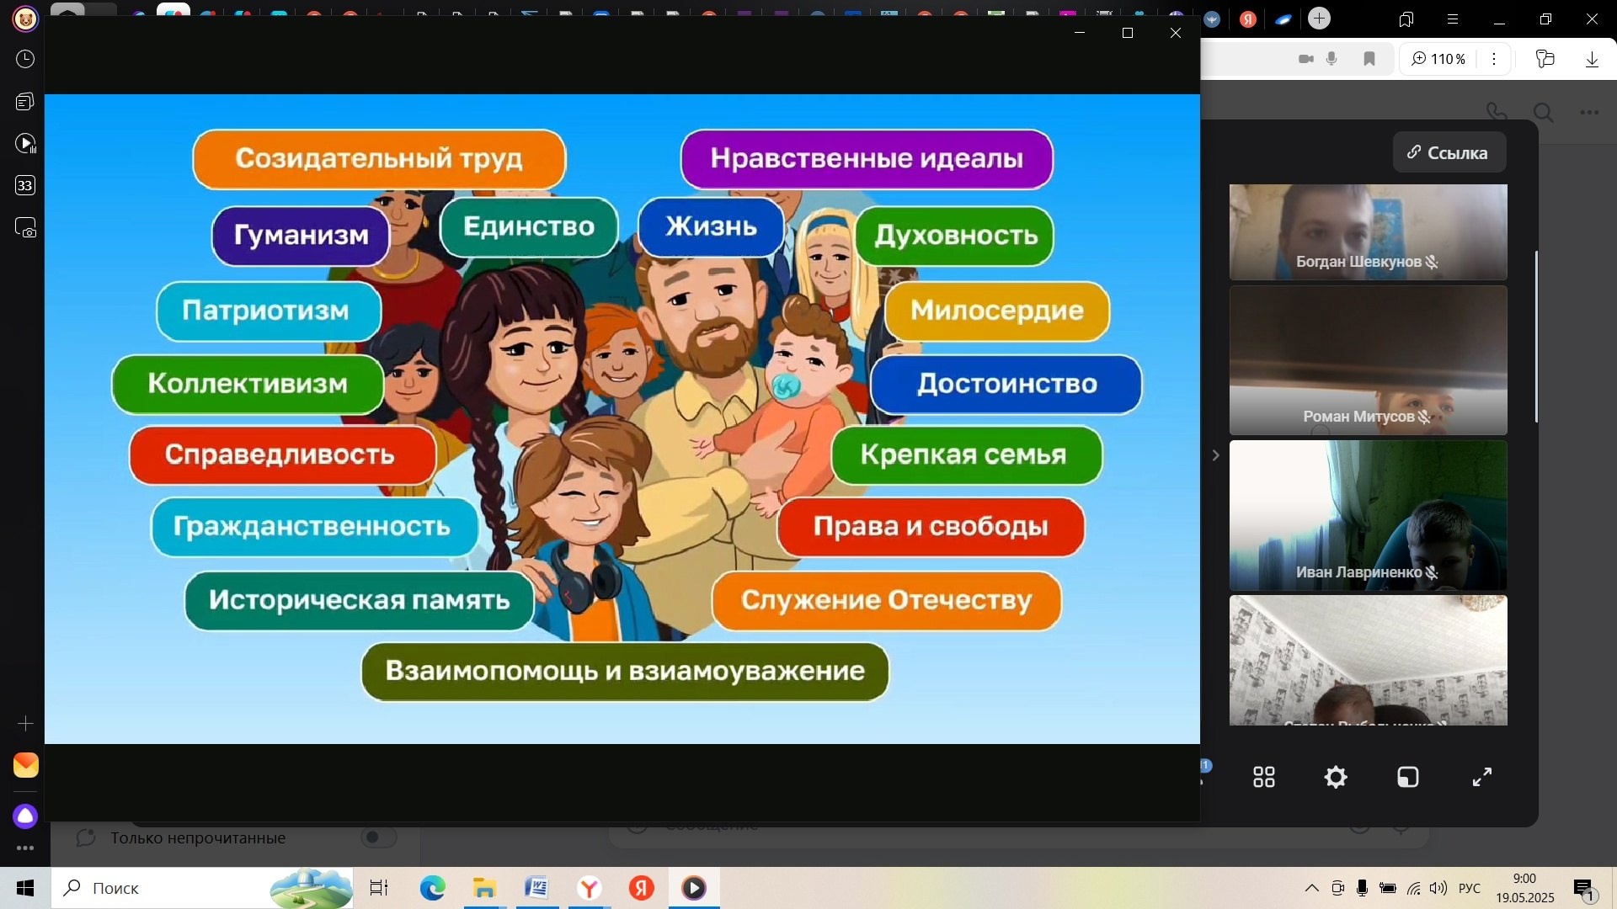Open the browser downloads arrow icon
1617x909 pixels.
tap(1592, 59)
